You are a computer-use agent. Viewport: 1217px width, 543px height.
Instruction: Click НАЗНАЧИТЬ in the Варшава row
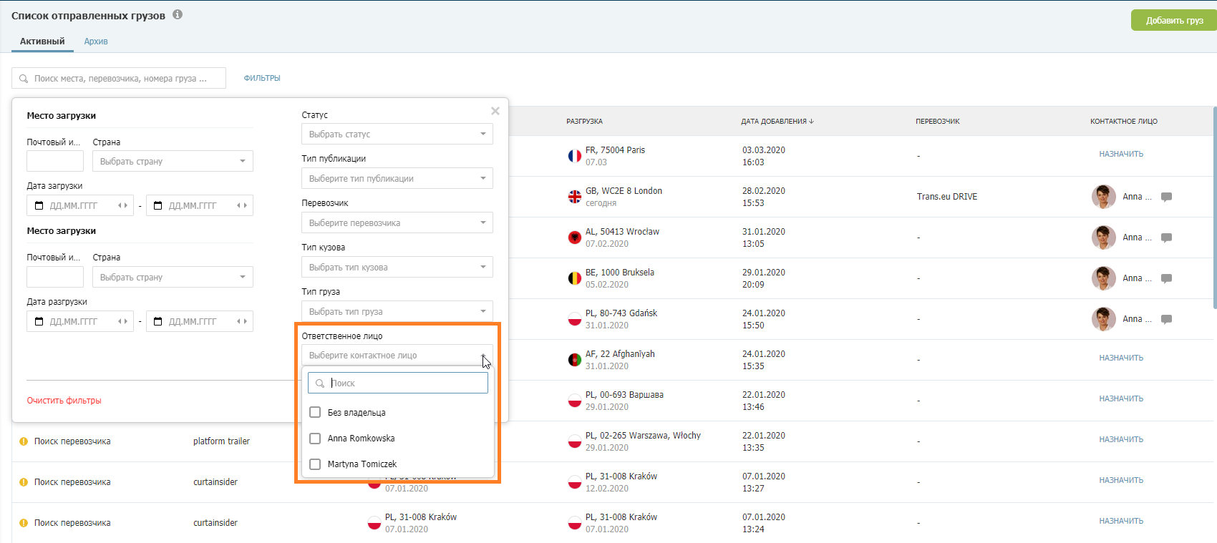pos(1121,398)
